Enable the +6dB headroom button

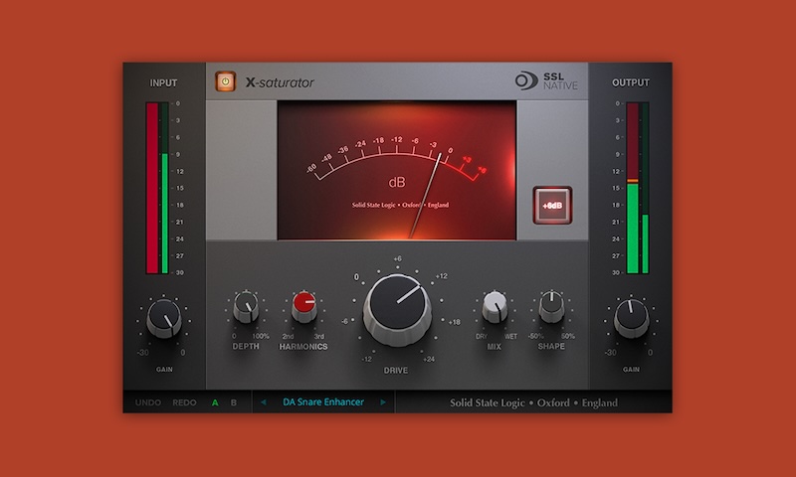pos(551,207)
